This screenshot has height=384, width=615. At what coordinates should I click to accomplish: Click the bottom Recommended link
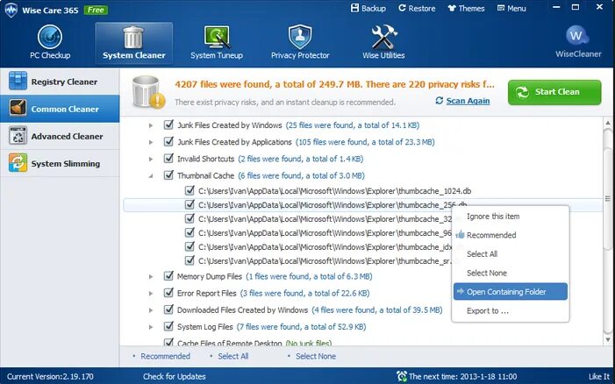[x=165, y=356]
